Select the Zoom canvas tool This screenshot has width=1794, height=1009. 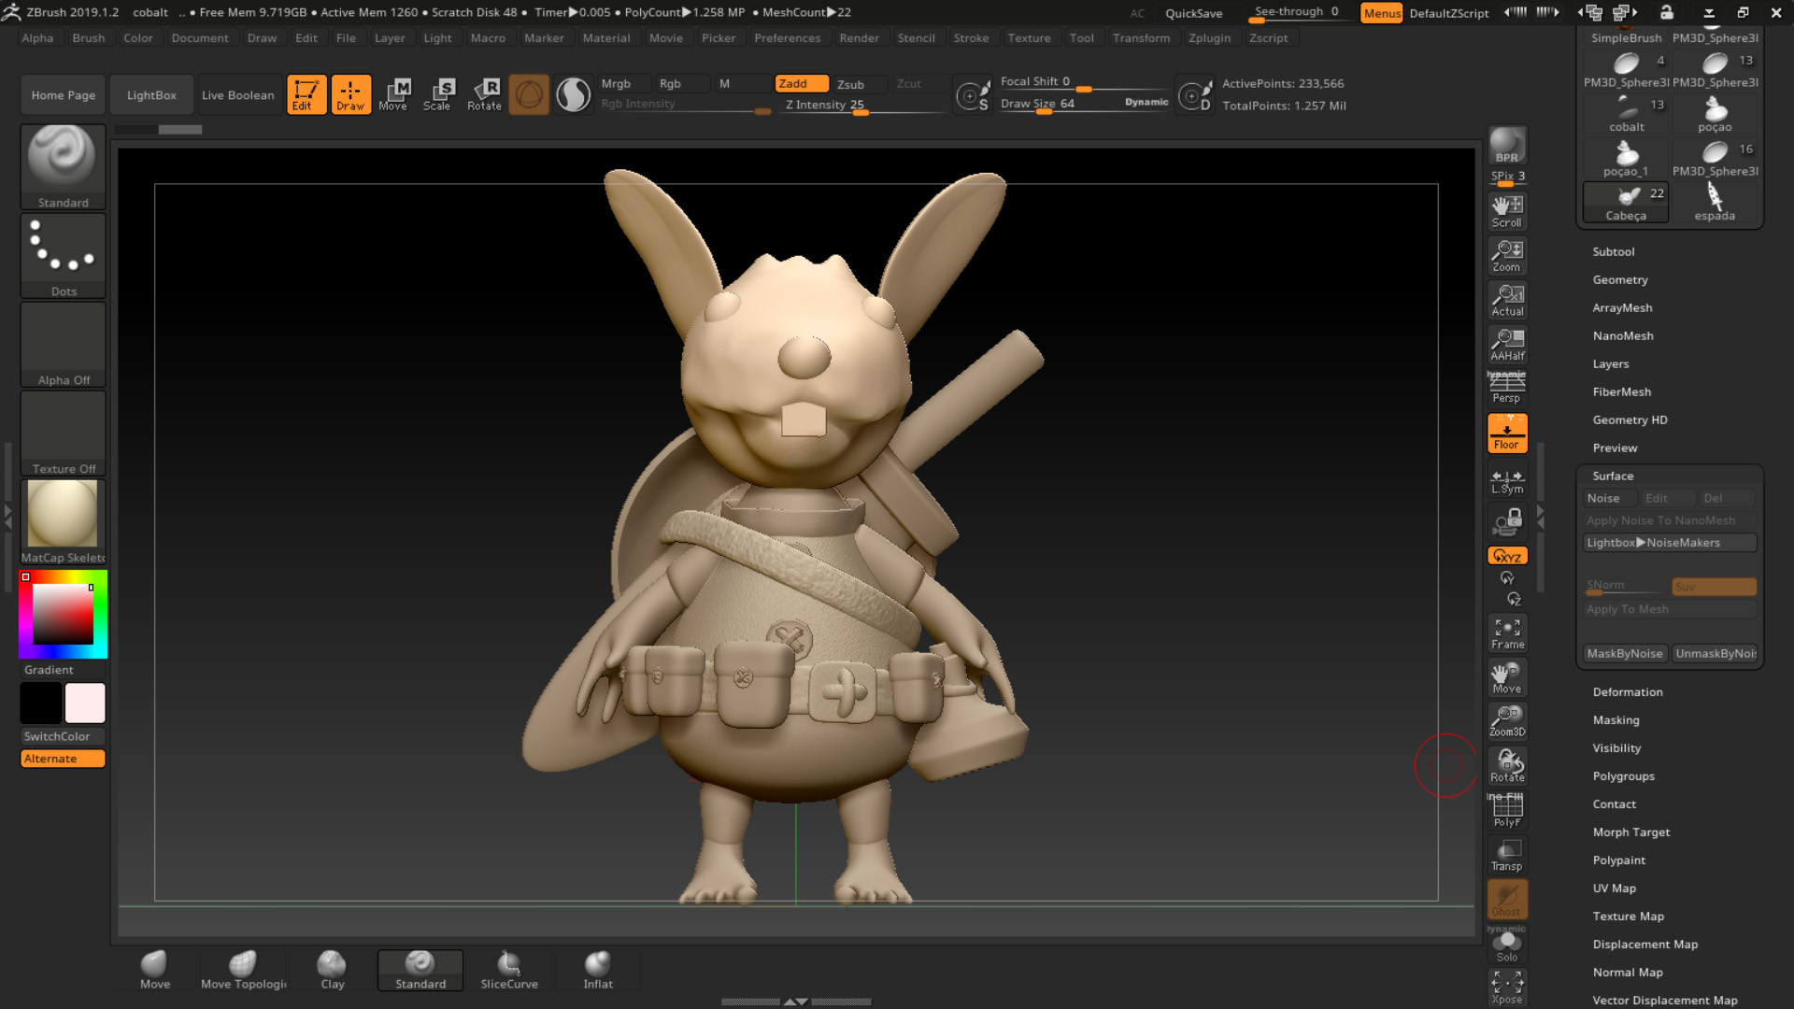(1507, 256)
